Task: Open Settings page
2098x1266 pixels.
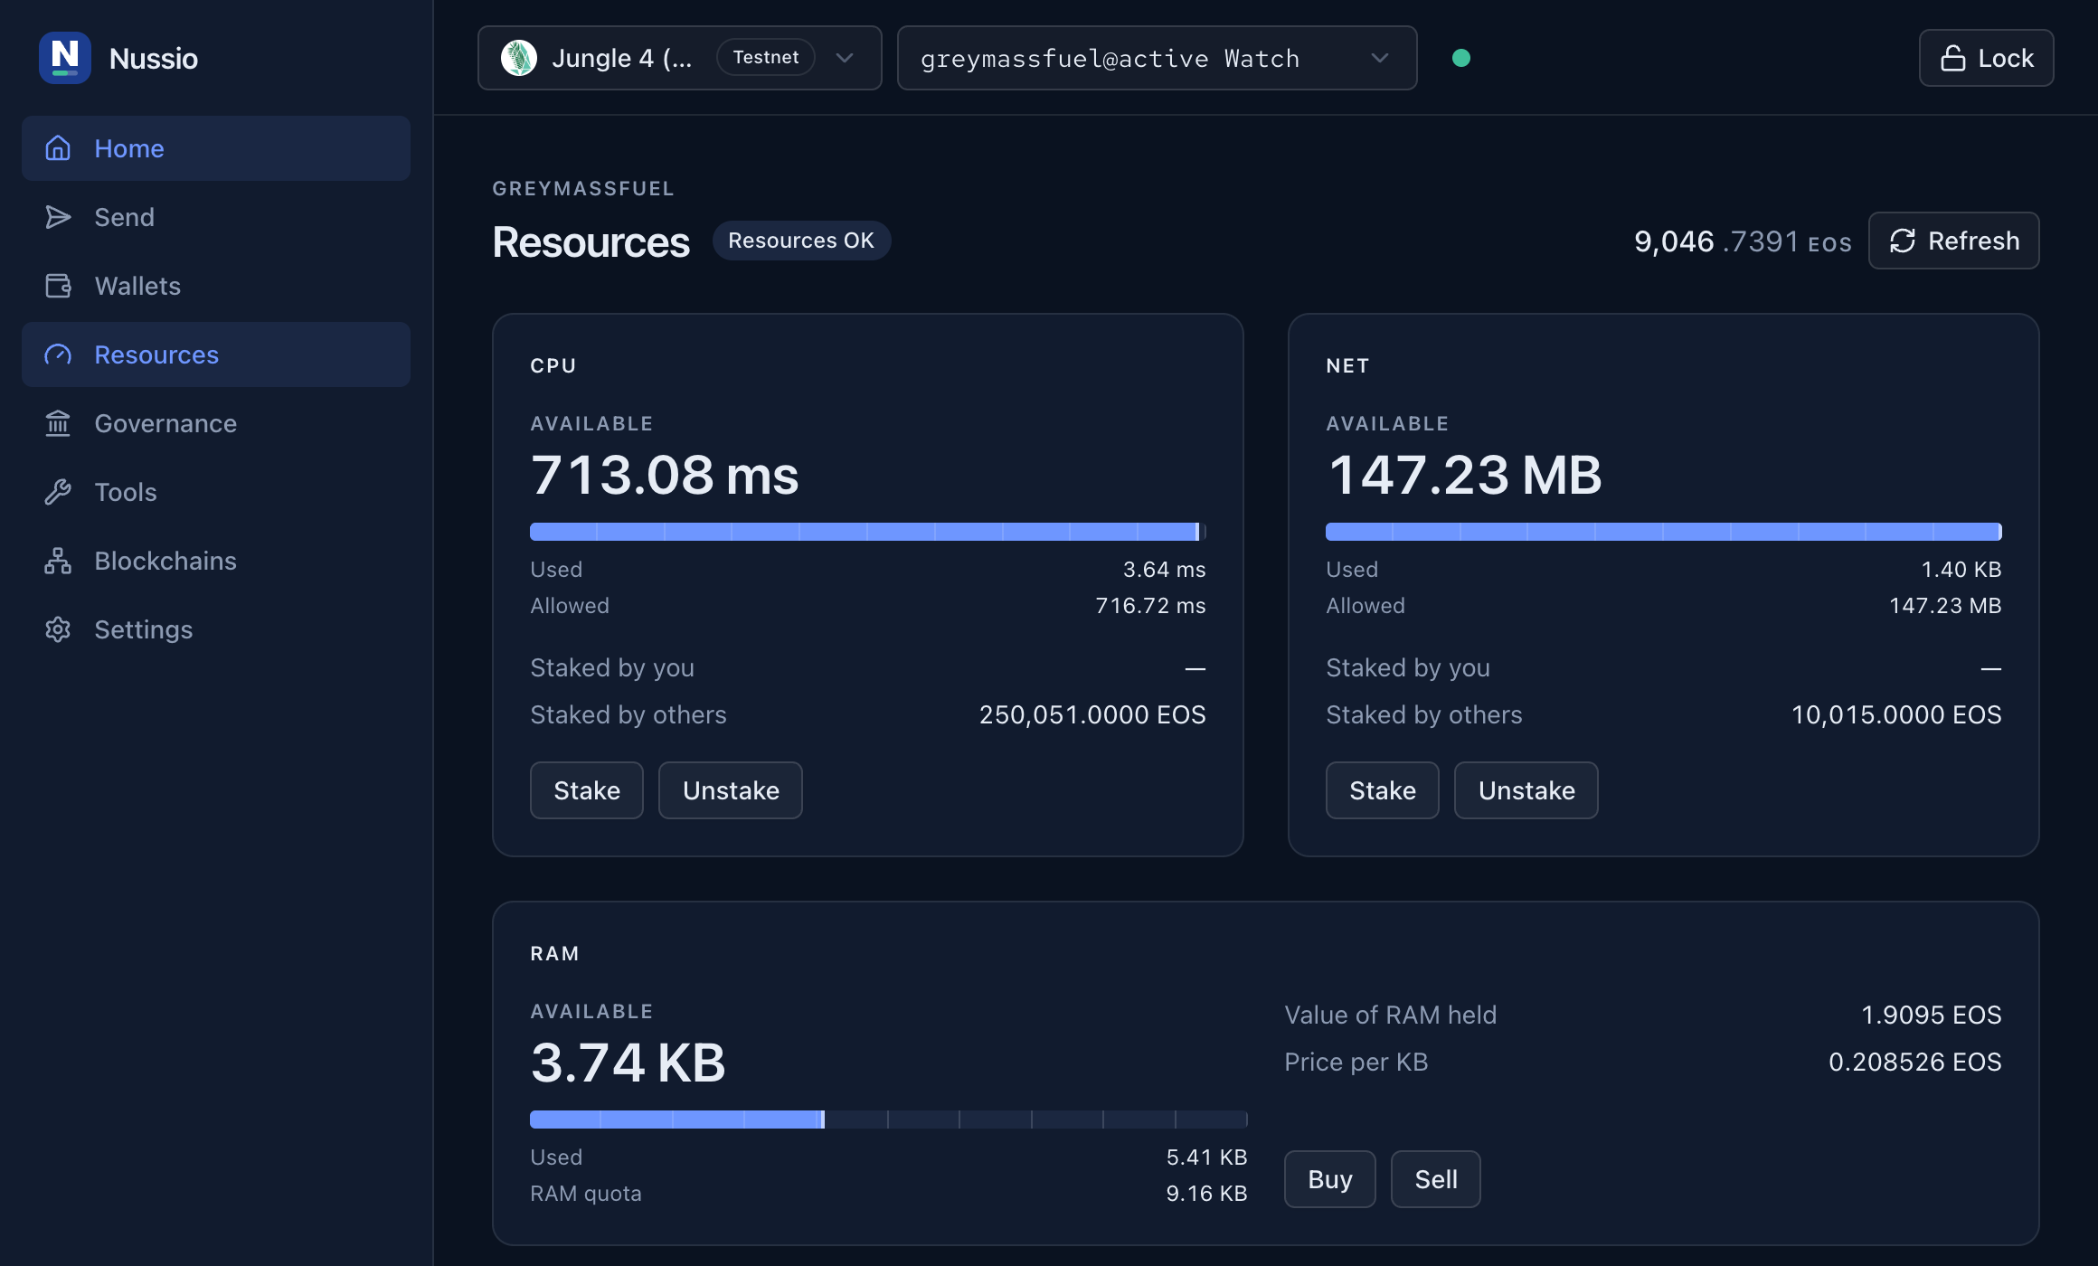Action: [216, 629]
